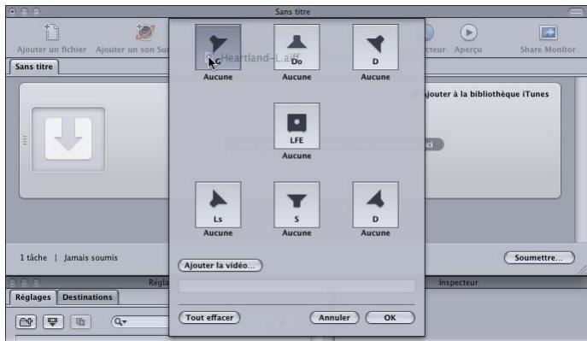587x341 pixels.
Task: Click the "Aucune" label under S
Action: pyautogui.click(x=296, y=232)
